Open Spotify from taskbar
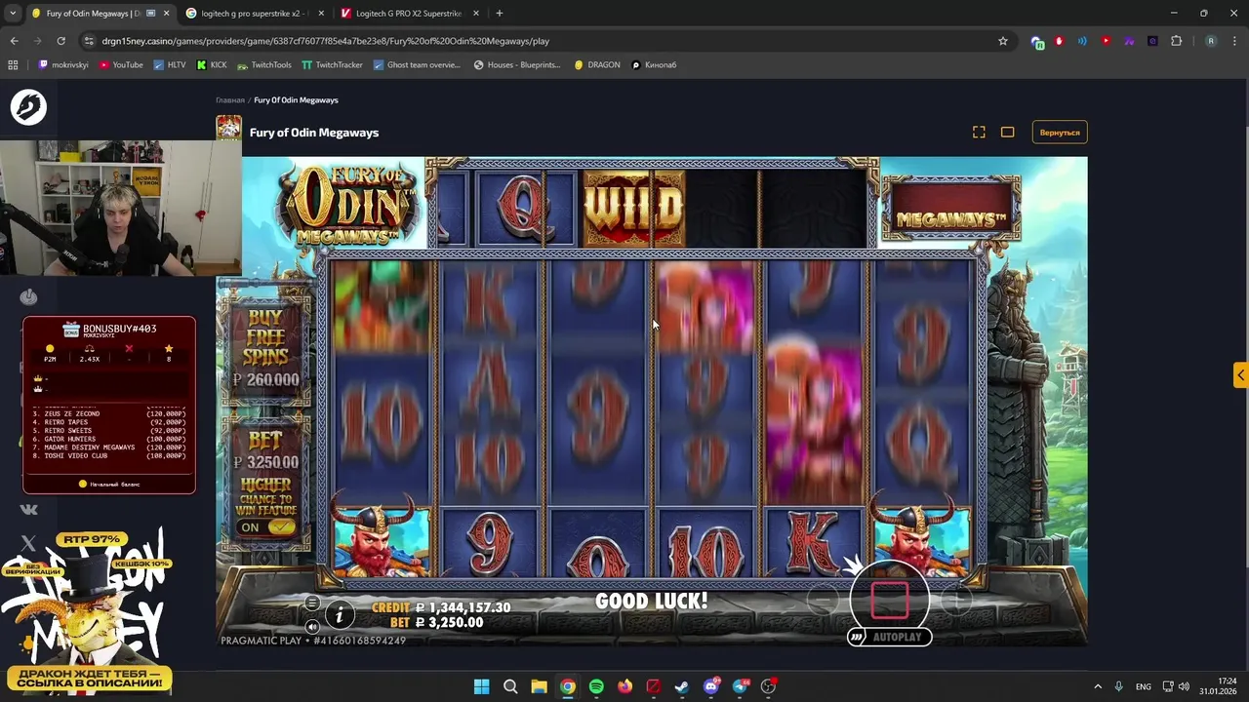This screenshot has width=1249, height=702. [x=596, y=686]
